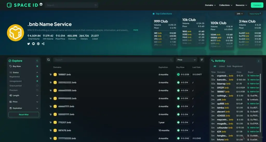Open the Price sort dropdown
266x142 pixels.
coord(187,60)
